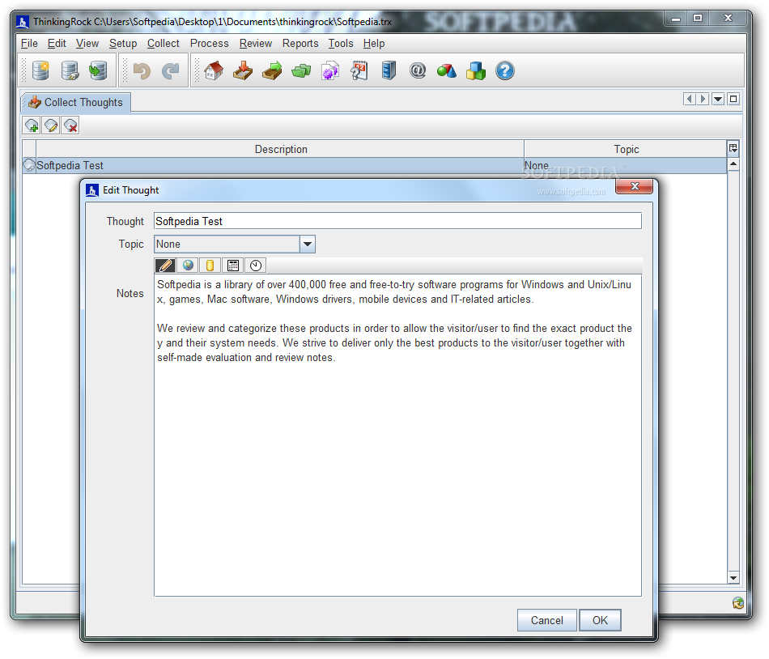Image resolution: width=769 pixels, height=659 pixels.
Task: Click the database icon with green arrow
Action: (x=98, y=70)
